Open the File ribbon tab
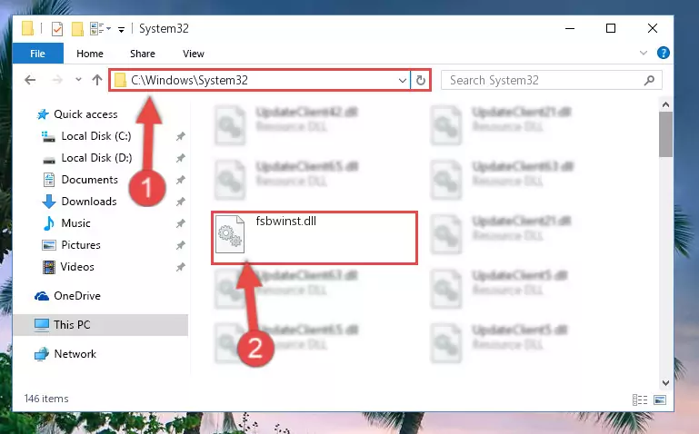Viewport: 699px width, 434px height. 38,54
